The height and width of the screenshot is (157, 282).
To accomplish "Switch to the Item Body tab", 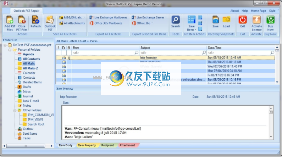I will coord(66,145).
